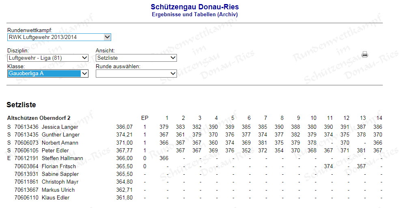Viewport: 405px width, 208px height.
Task: Open the Ansicht dropdown showing Setzliste
Action: [136, 58]
